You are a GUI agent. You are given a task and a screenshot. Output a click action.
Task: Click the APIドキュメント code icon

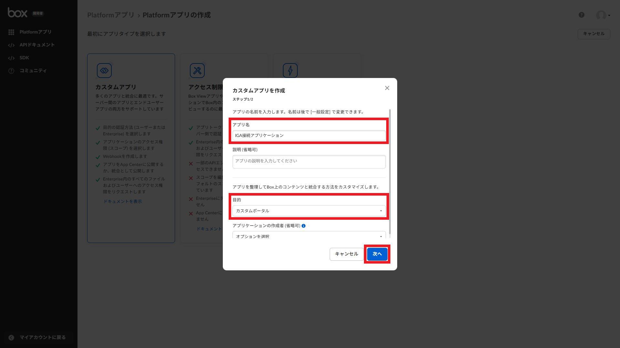[11, 45]
